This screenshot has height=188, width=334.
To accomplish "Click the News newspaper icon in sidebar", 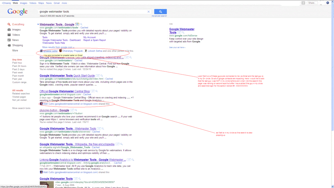I will (9, 40).
